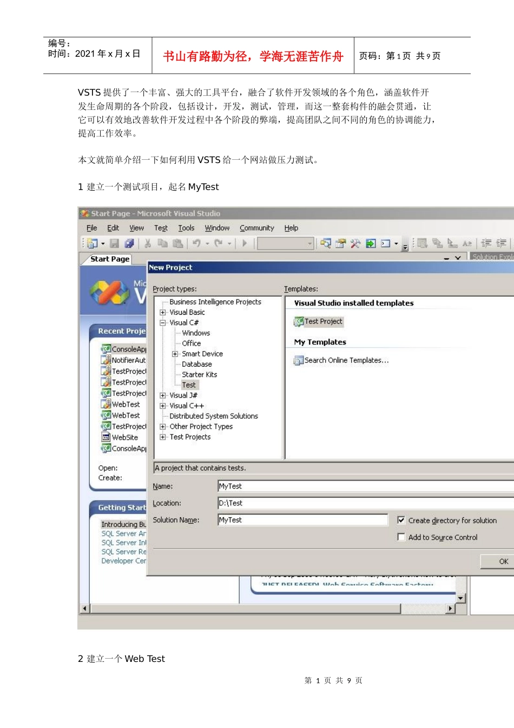Click the Increase Indent toolbar icon
The height and width of the screenshot is (728, 514).
tap(502, 244)
